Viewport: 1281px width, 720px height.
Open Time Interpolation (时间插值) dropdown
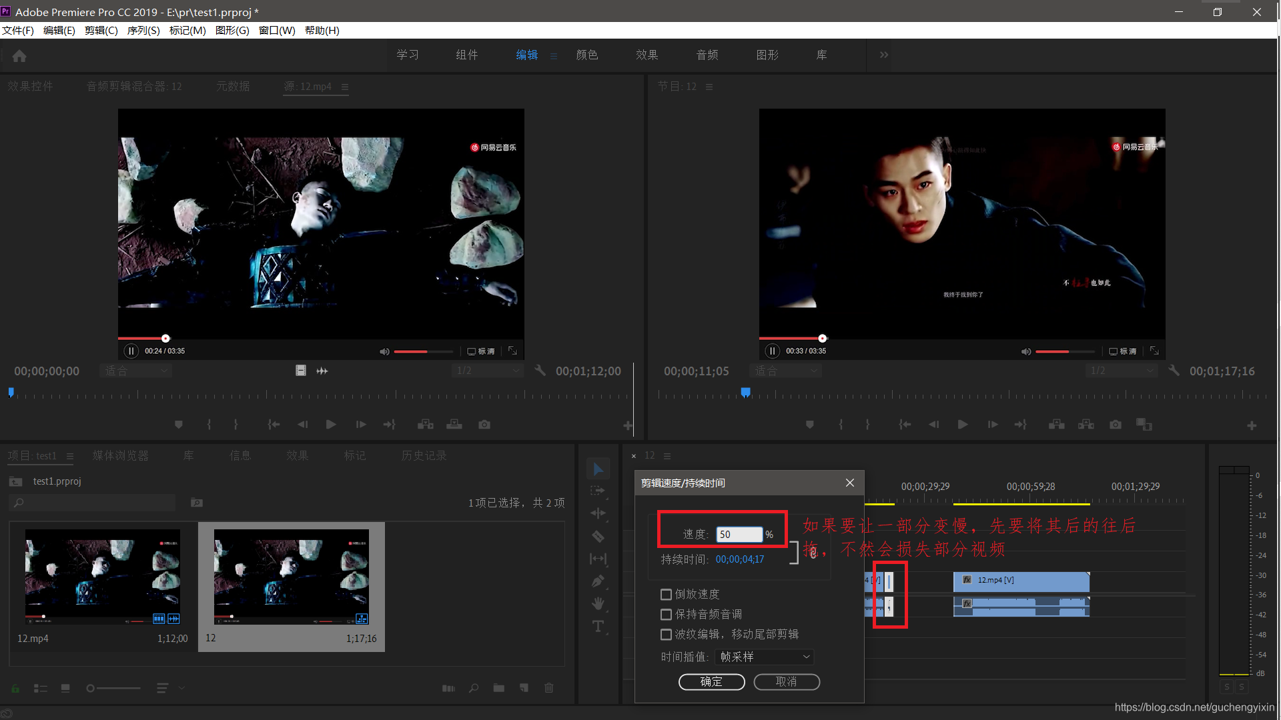(x=764, y=657)
